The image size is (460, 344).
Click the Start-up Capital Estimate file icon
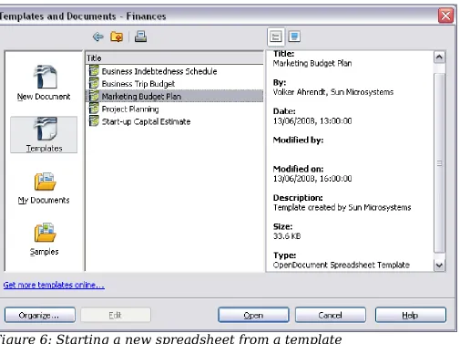tap(94, 121)
